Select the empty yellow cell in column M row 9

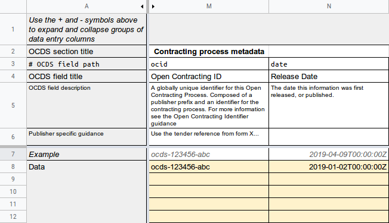209,179
